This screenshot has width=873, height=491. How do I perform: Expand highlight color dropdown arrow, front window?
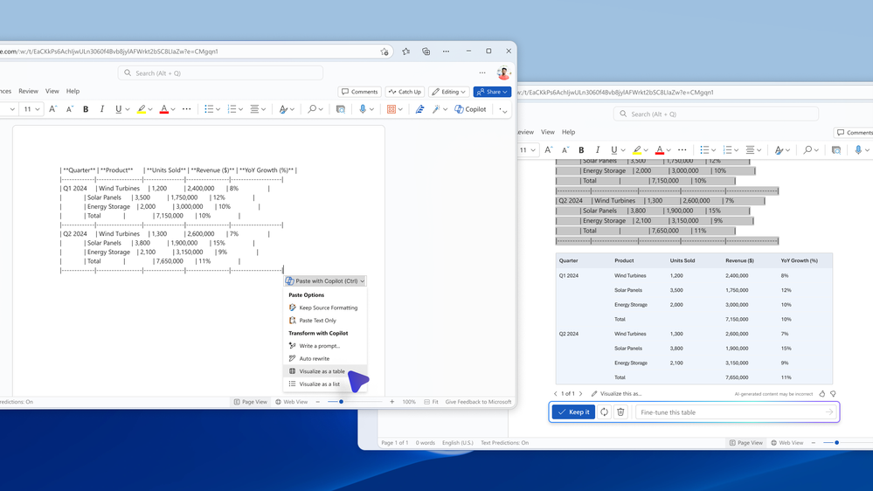pos(150,110)
